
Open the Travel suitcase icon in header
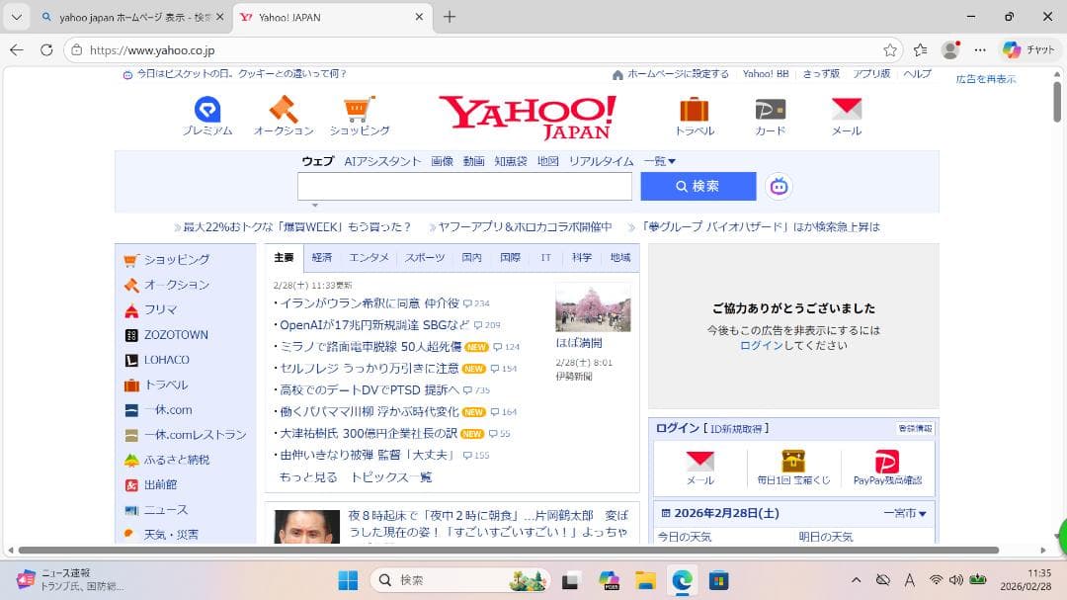click(x=695, y=109)
